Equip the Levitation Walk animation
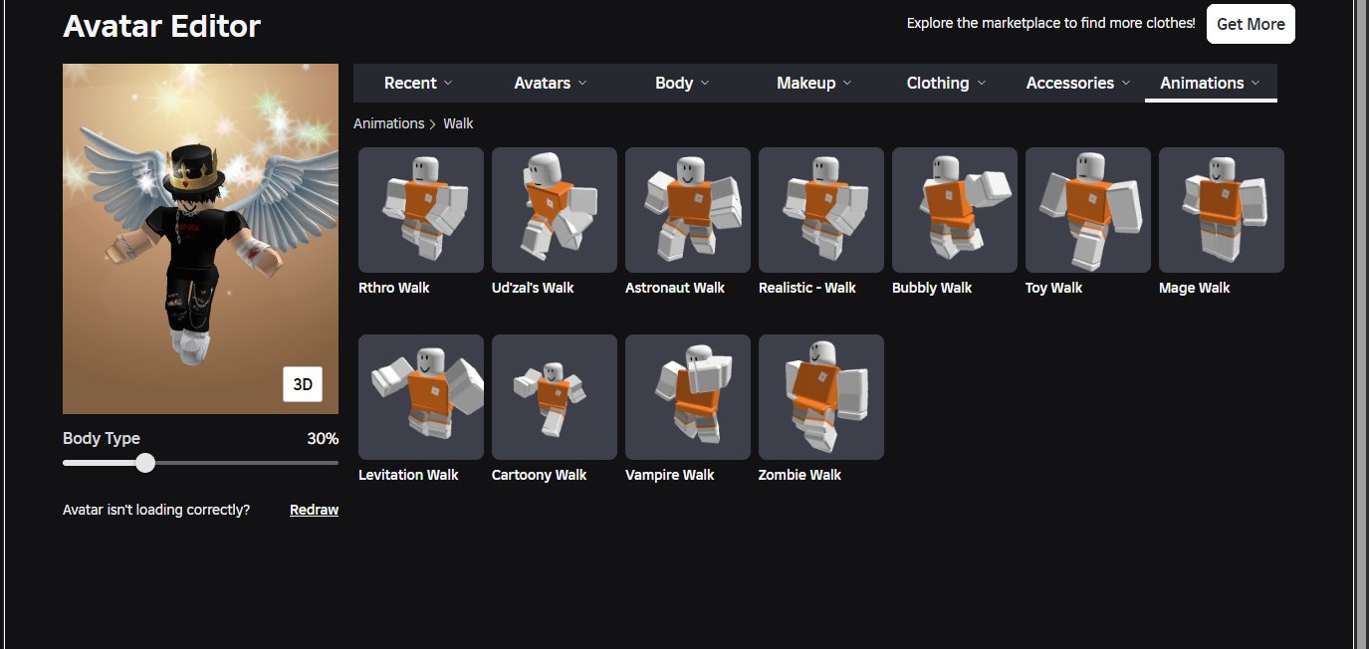Image resolution: width=1369 pixels, height=649 pixels. click(x=421, y=397)
